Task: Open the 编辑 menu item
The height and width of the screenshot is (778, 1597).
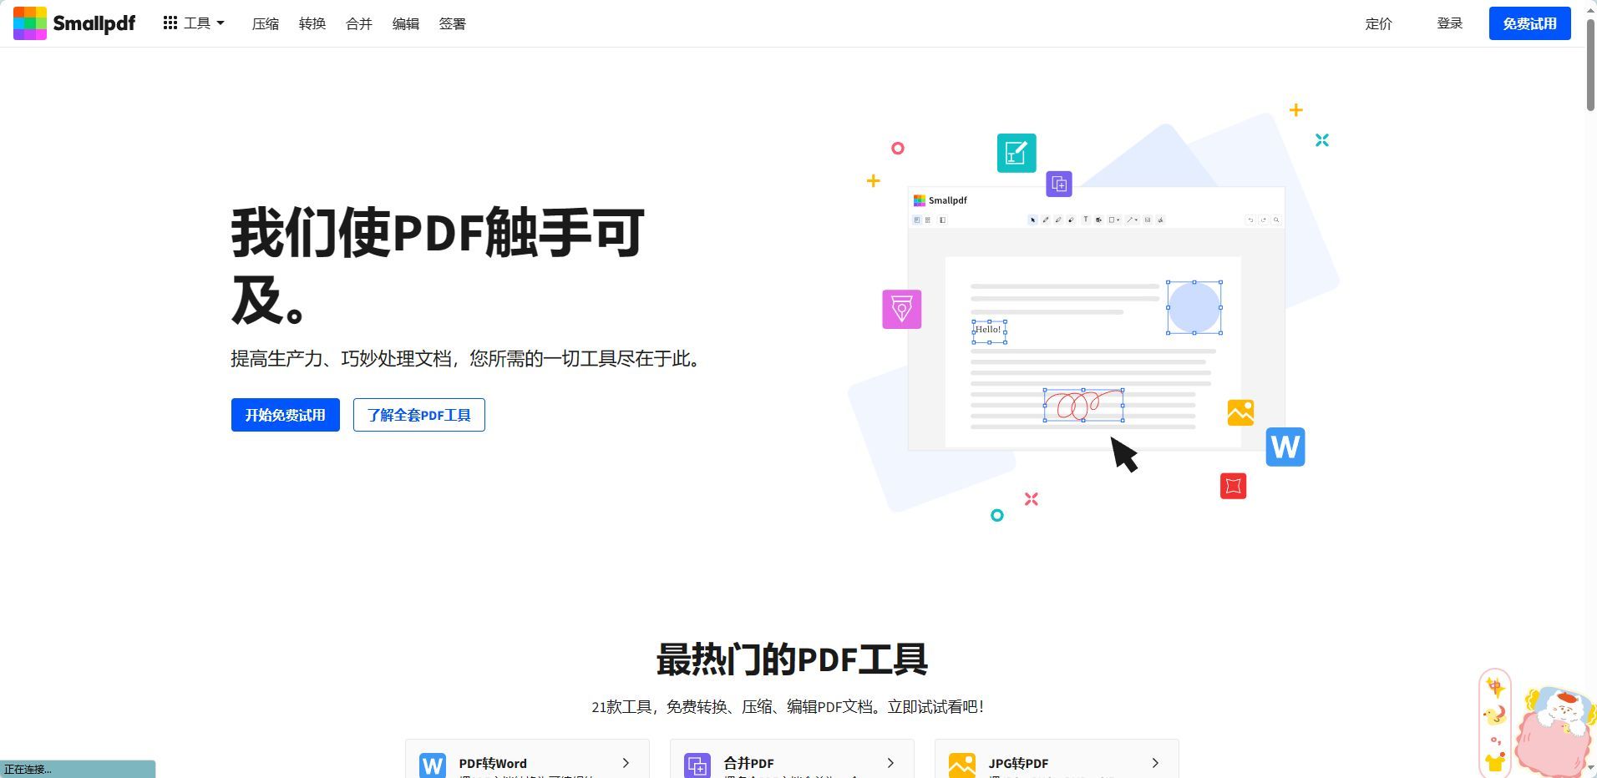Action: [406, 23]
